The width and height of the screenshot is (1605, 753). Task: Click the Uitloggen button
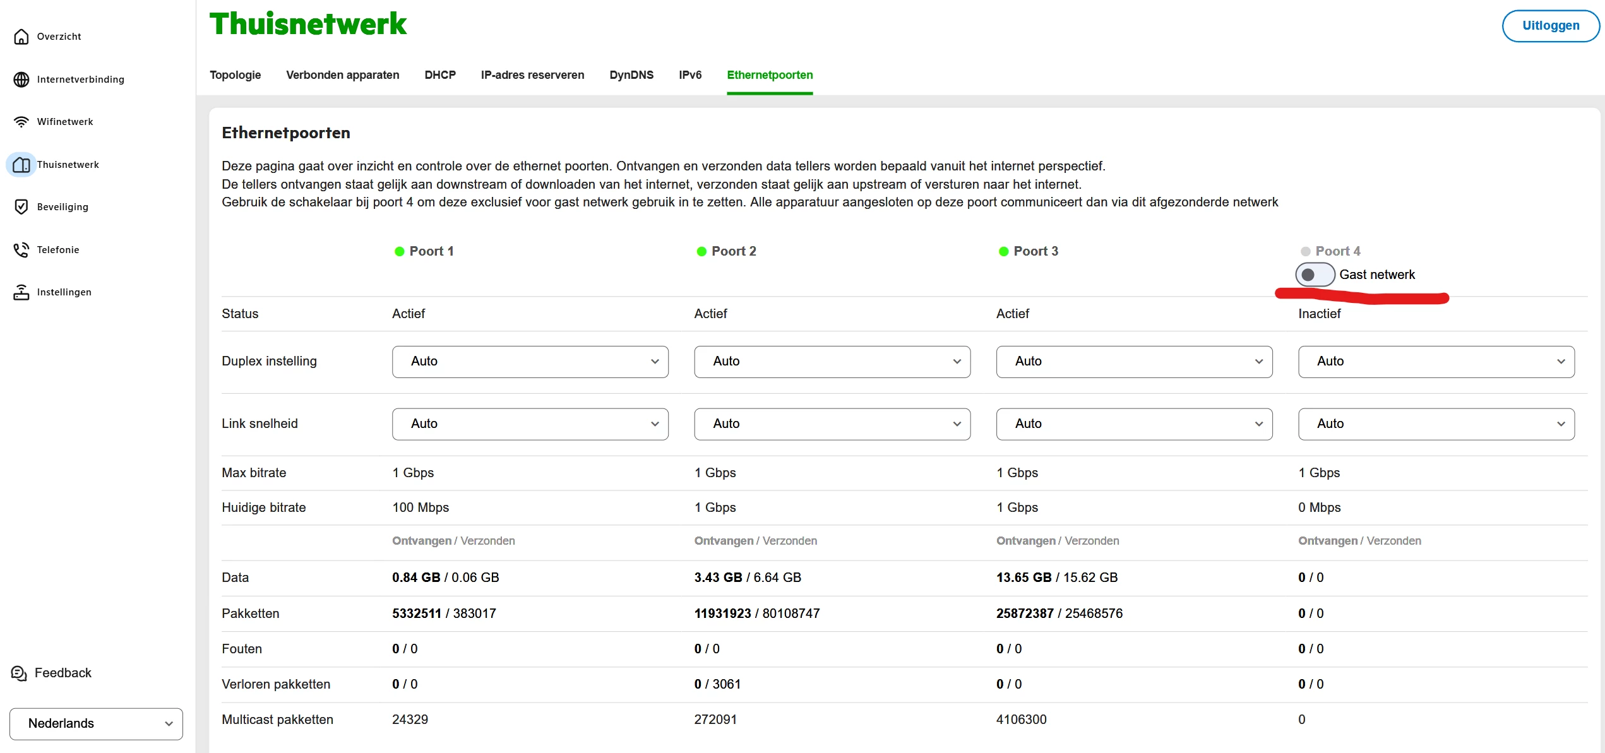click(x=1550, y=26)
